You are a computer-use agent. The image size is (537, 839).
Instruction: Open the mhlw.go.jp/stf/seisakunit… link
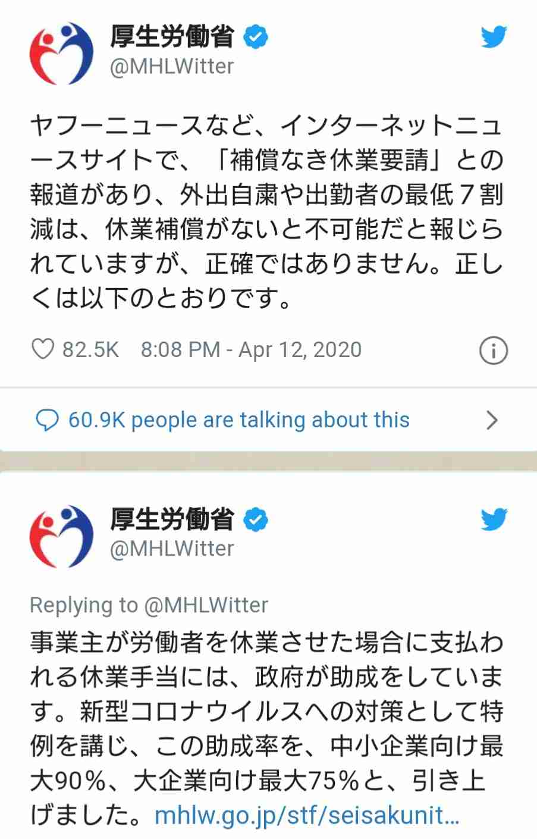point(307,815)
